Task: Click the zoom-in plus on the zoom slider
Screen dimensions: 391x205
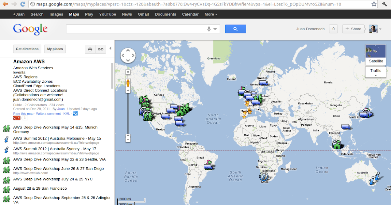Action: click(128, 90)
